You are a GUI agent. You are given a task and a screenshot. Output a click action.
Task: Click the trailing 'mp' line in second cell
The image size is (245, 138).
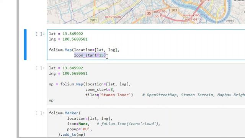tap(51, 100)
